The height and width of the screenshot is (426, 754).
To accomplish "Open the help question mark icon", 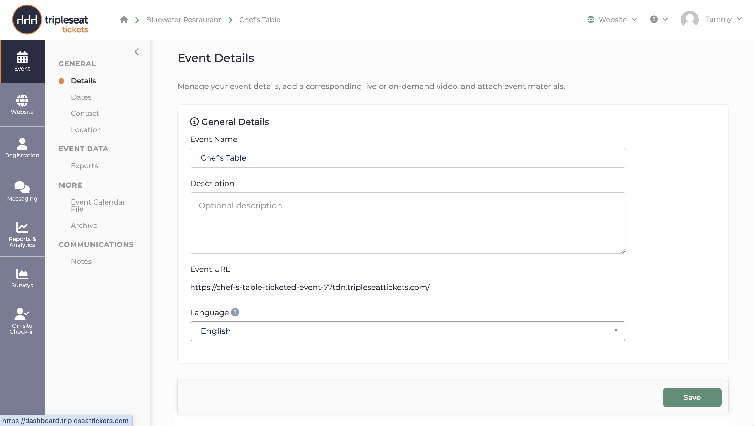I will (653, 19).
